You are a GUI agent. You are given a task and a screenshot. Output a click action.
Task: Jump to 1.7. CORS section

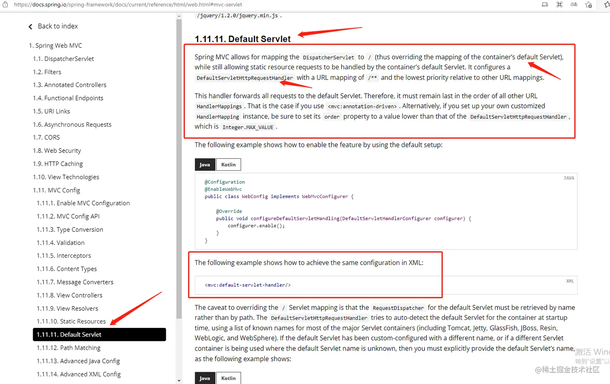(46, 138)
